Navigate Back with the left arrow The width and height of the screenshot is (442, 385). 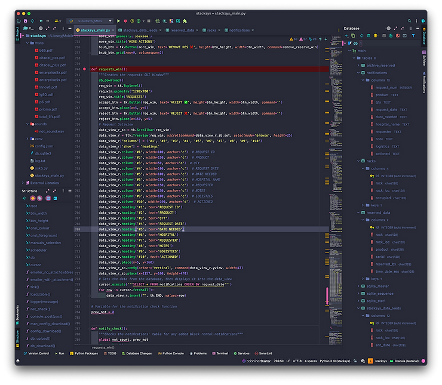(41, 21)
